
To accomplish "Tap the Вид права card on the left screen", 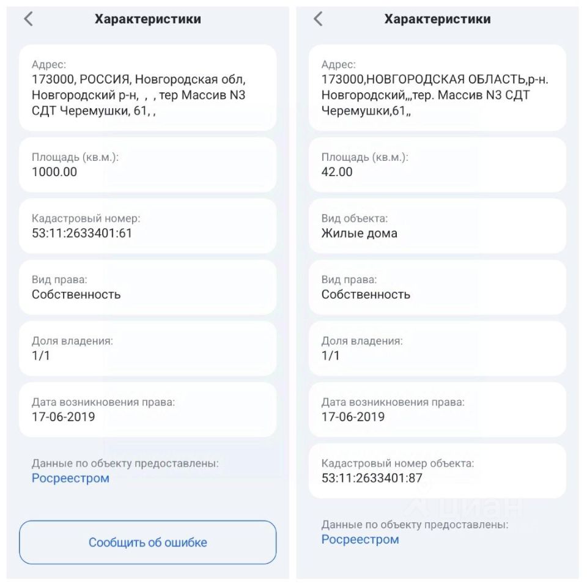I will pyautogui.click(x=147, y=287).
